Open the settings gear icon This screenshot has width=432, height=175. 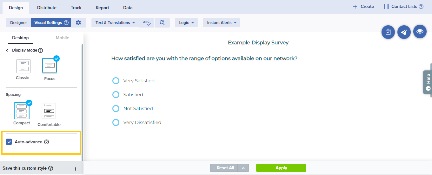[78, 22]
